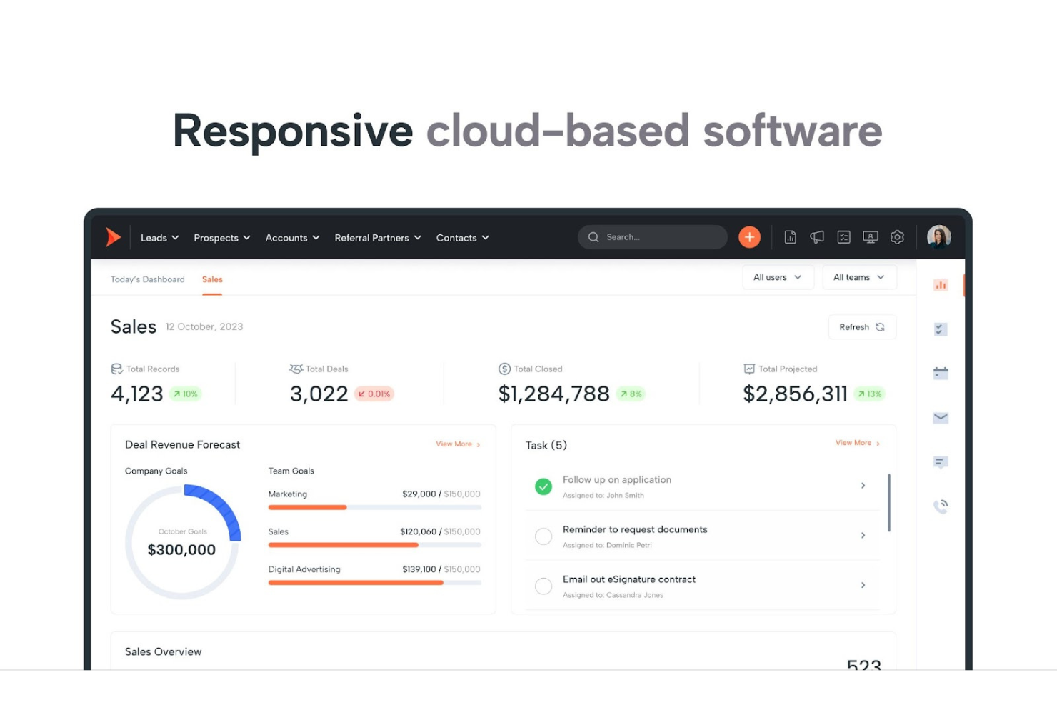Click the checklist icon in the top navbar
Viewport: 1057px width, 705px height.
[843, 236]
